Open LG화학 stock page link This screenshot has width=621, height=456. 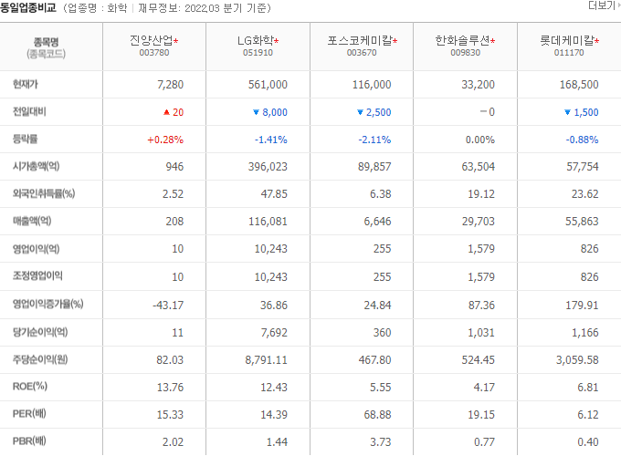[256, 40]
